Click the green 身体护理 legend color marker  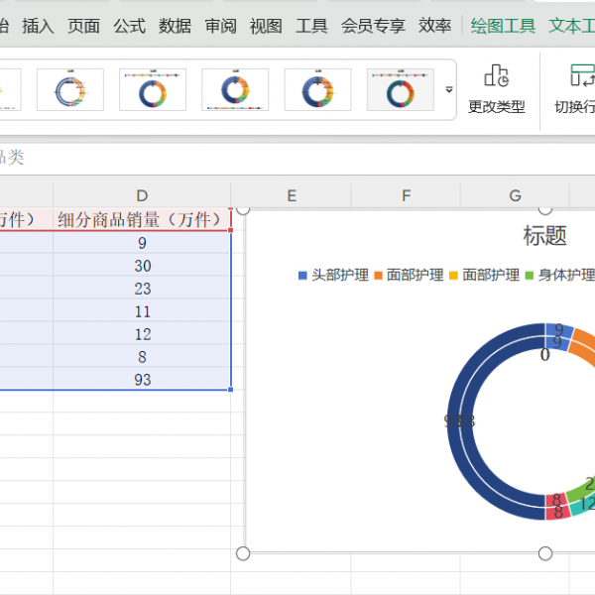tap(529, 276)
